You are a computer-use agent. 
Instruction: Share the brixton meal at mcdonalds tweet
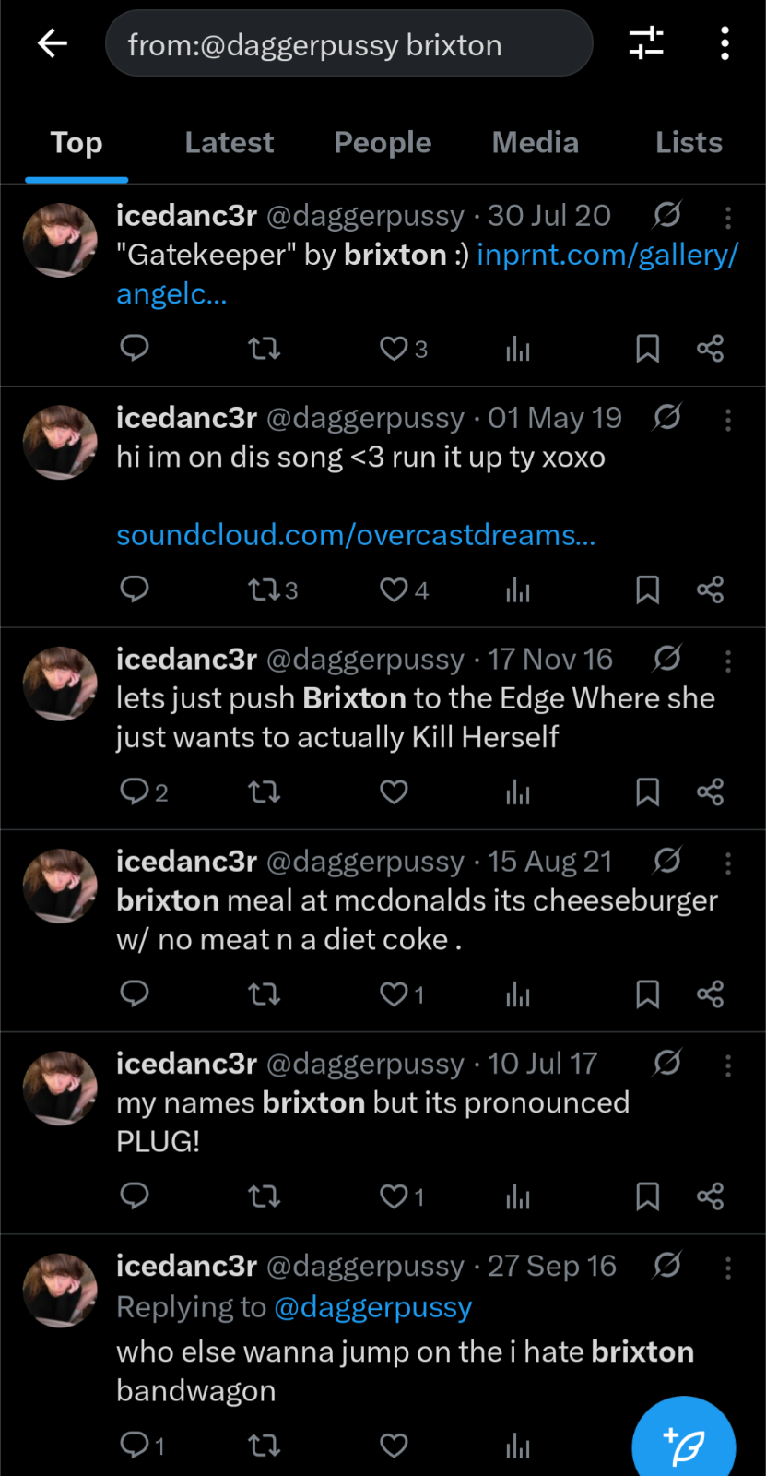point(710,994)
